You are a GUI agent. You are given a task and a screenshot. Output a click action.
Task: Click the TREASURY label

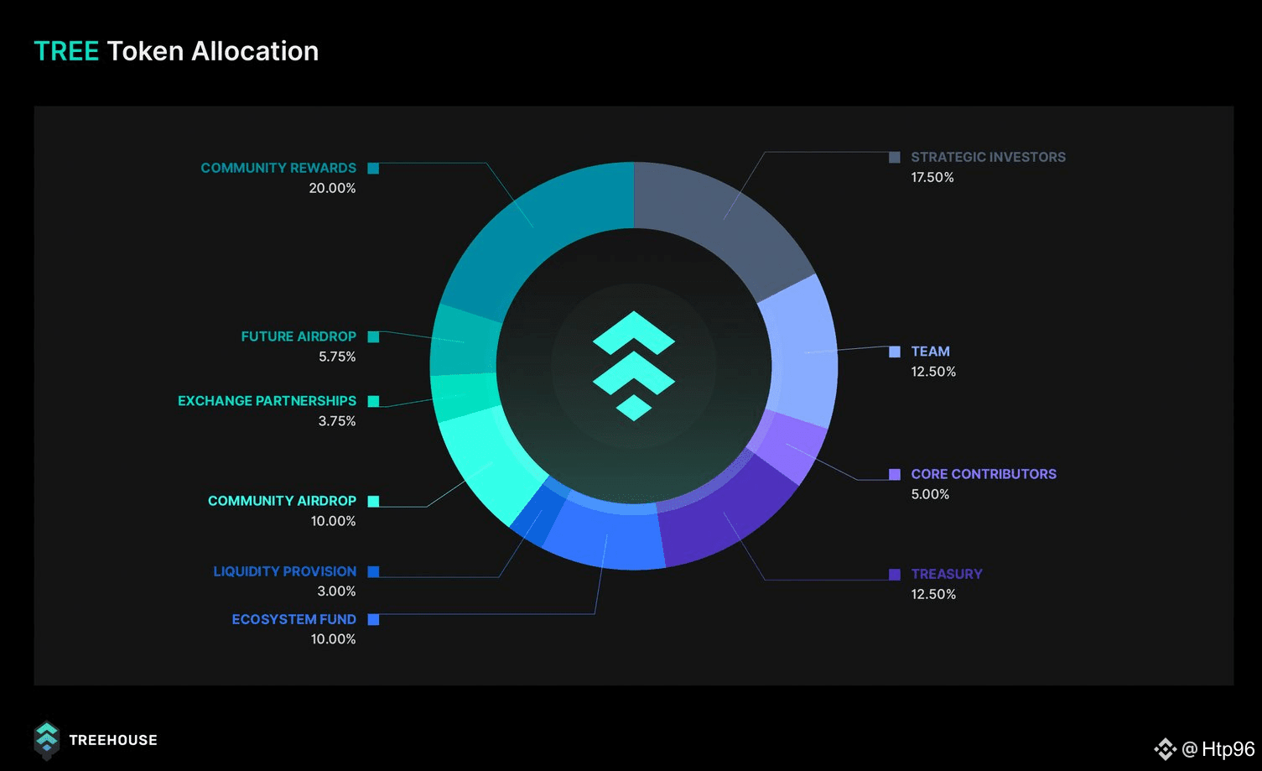[947, 575]
